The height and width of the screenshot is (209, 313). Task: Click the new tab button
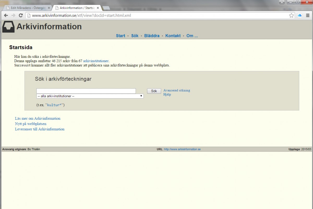pos(106,8)
